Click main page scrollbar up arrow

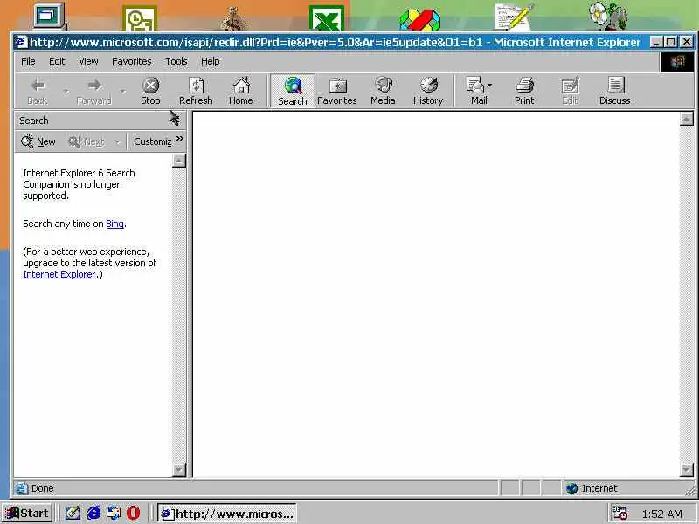687,119
